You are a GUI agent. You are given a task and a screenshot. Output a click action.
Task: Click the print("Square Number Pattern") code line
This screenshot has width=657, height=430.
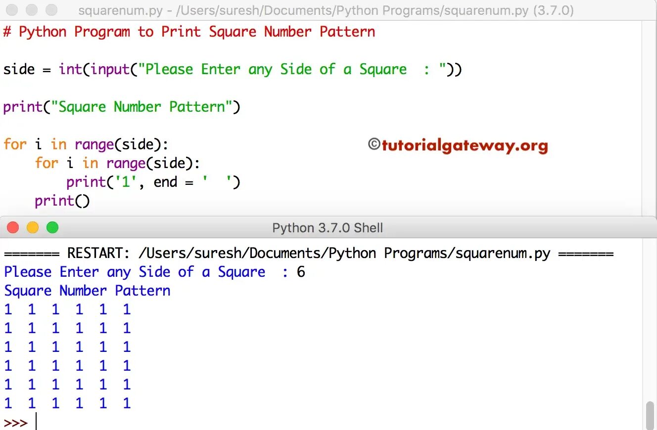[122, 107]
